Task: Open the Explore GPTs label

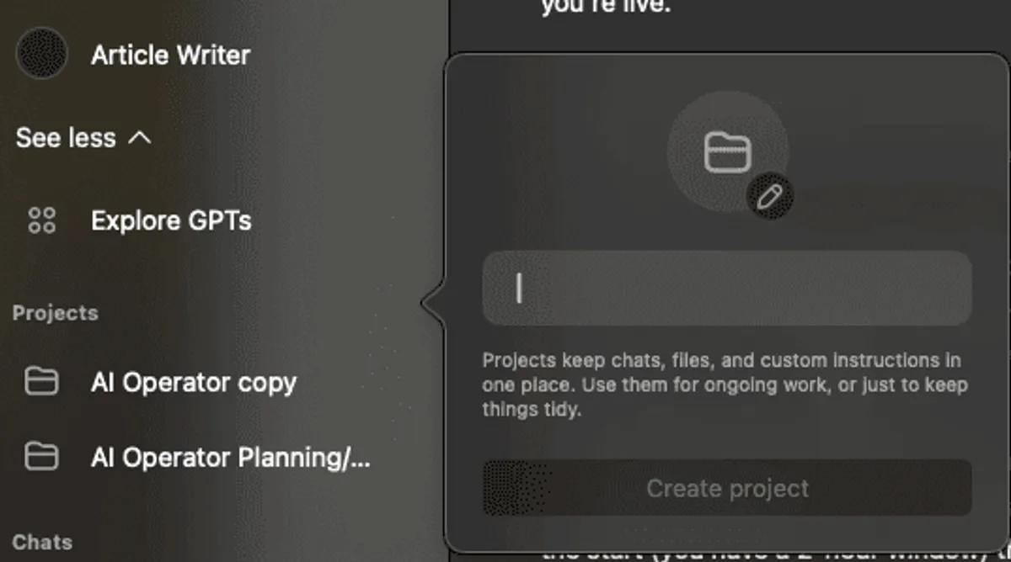Action: click(x=171, y=221)
